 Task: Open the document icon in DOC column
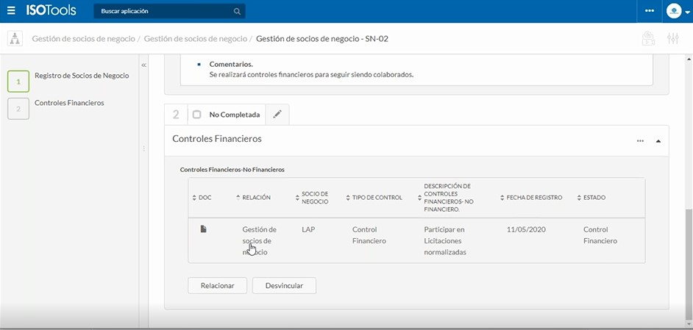(204, 229)
